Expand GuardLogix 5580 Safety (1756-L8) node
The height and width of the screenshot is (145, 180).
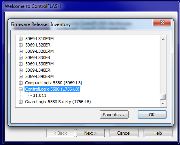pyautogui.click(x=21, y=102)
